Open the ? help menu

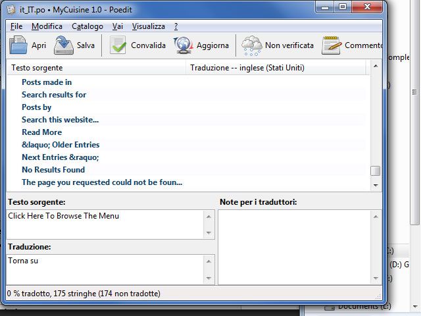point(176,26)
